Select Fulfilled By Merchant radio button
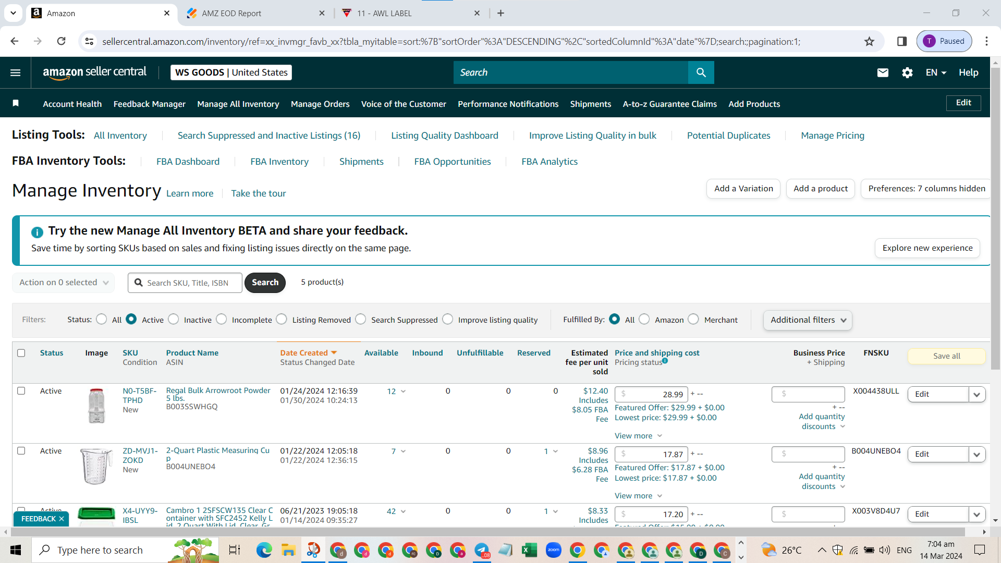The height and width of the screenshot is (563, 1001). pos(693,319)
